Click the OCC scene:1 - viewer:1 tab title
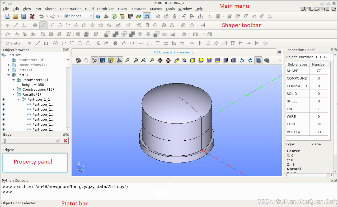Screen dimensions: 338x207 [x=174, y=52]
